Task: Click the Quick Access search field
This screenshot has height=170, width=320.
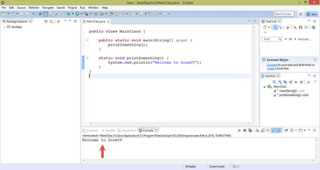Action: [284, 14]
